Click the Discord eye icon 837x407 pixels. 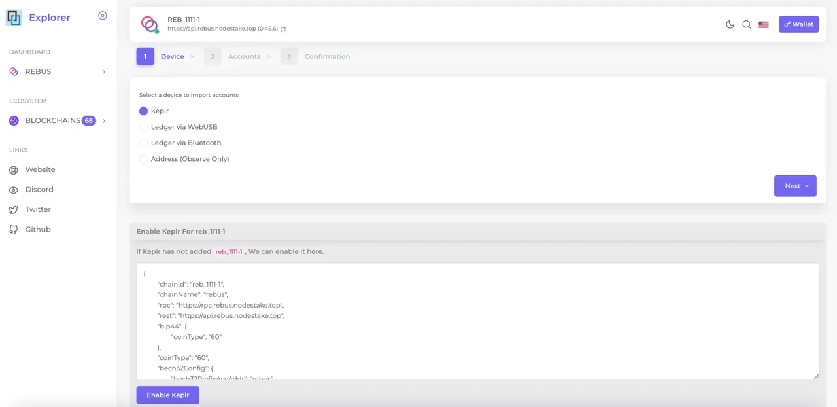[x=14, y=190]
